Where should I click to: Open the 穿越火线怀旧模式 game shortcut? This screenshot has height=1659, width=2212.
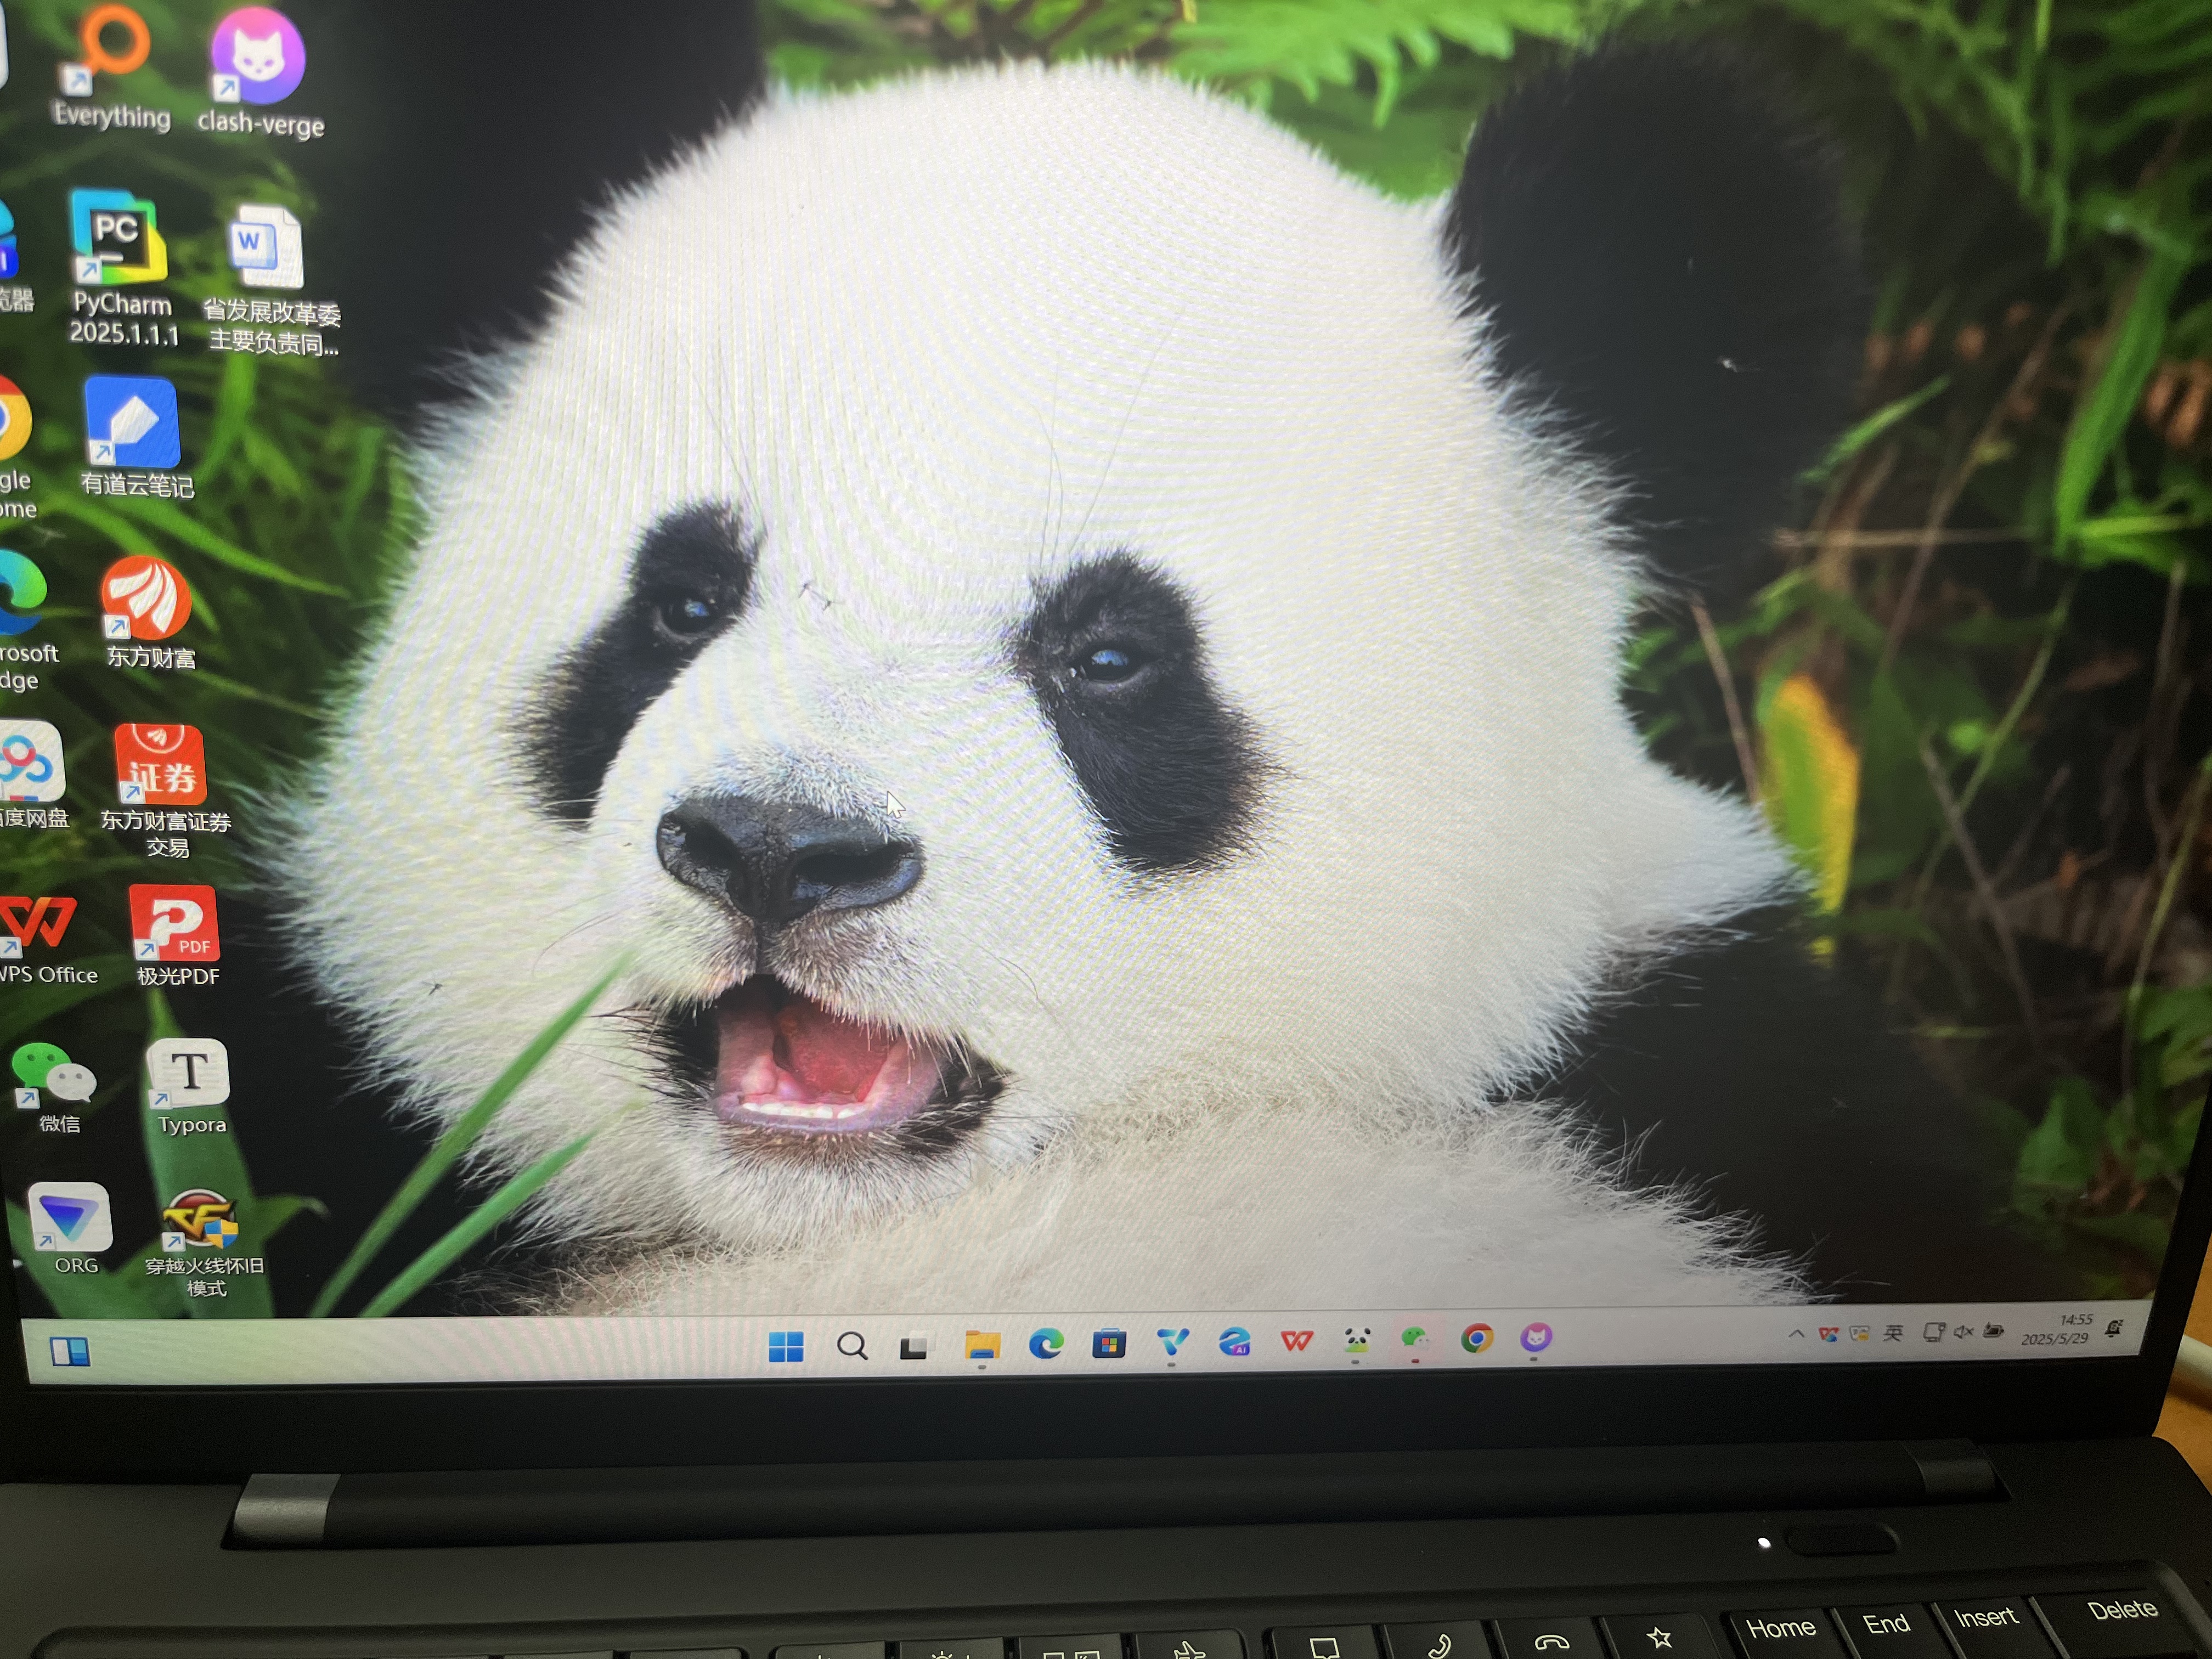pos(200,1220)
